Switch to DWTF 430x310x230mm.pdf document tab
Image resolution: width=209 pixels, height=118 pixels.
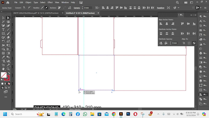36,13
